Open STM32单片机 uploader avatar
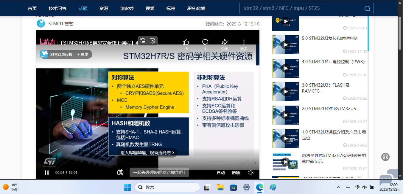 coord(44,54)
